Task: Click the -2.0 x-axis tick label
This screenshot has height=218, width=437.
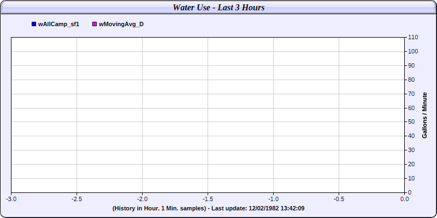Action: click(142, 199)
